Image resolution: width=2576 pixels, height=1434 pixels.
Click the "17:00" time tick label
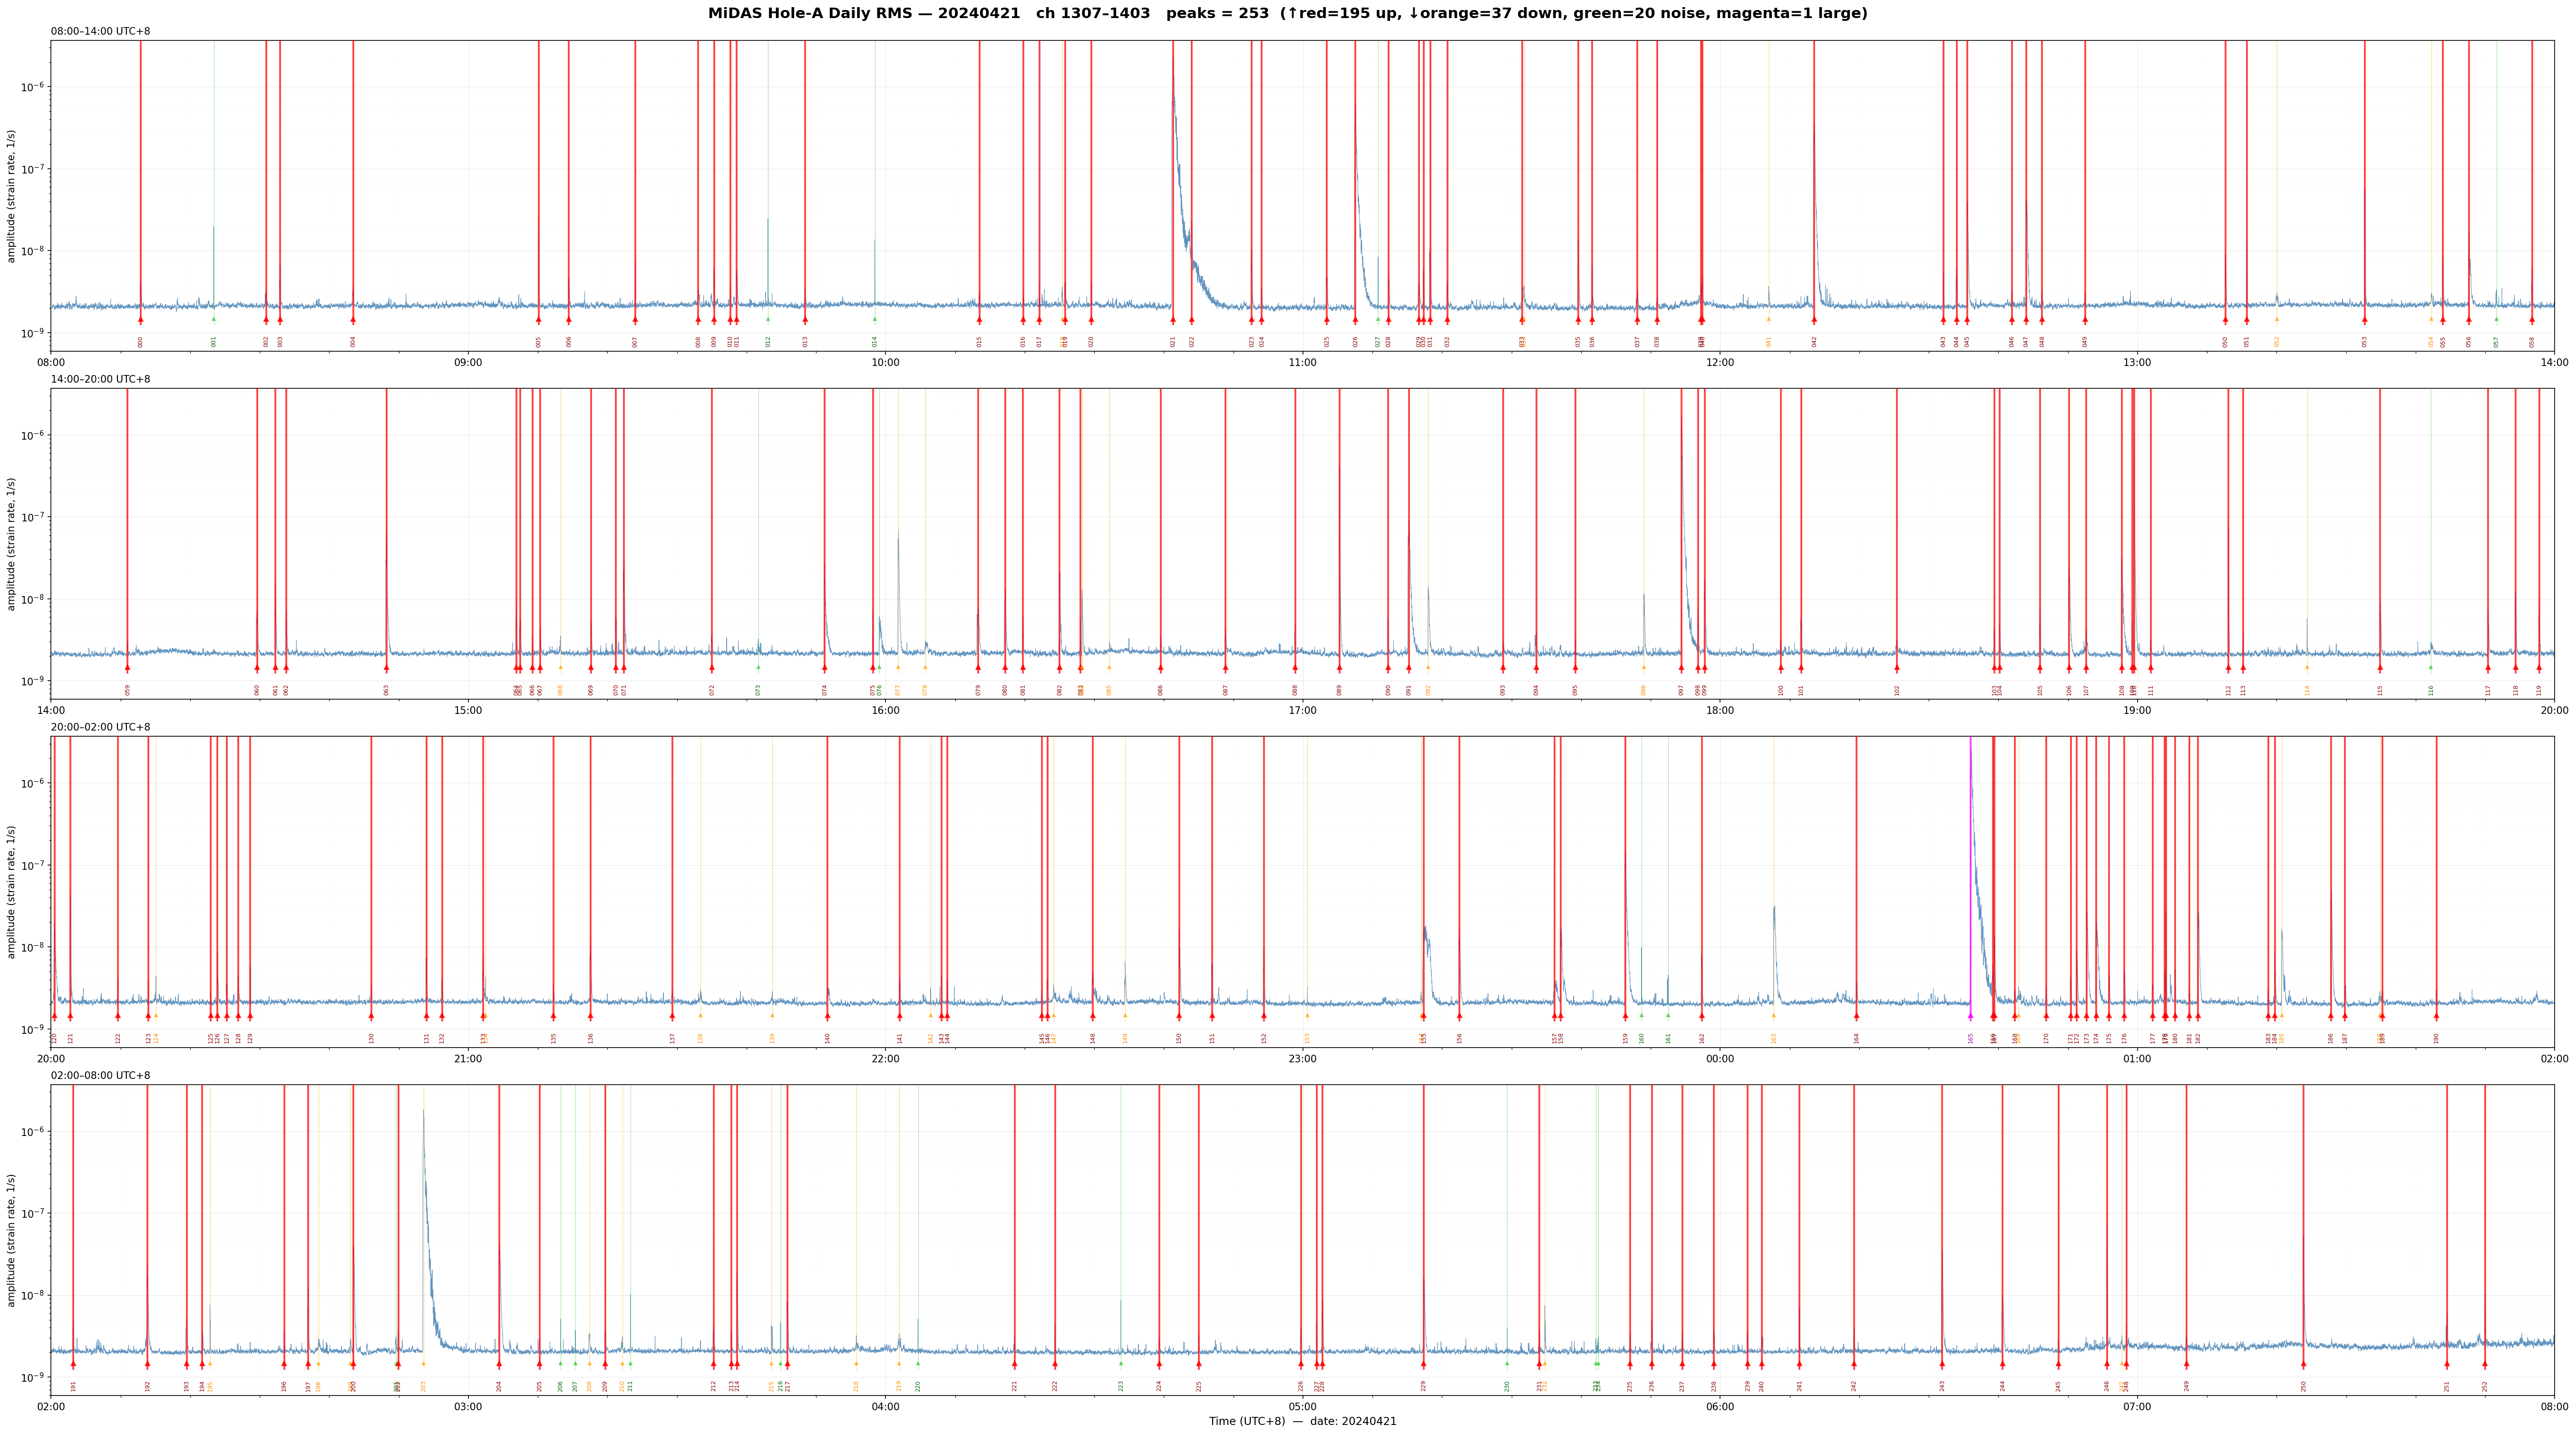tap(1302, 711)
